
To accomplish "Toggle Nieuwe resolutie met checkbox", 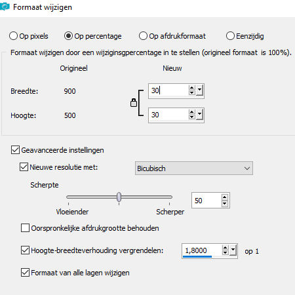I will [x=24, y=167].
